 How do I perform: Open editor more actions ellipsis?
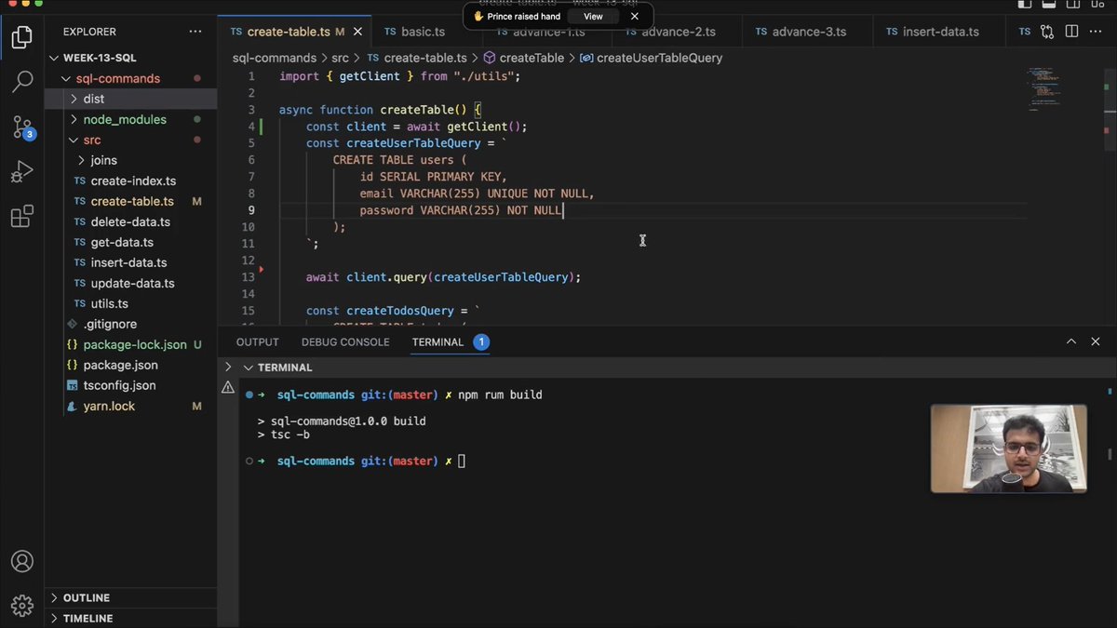point(1097,32)
